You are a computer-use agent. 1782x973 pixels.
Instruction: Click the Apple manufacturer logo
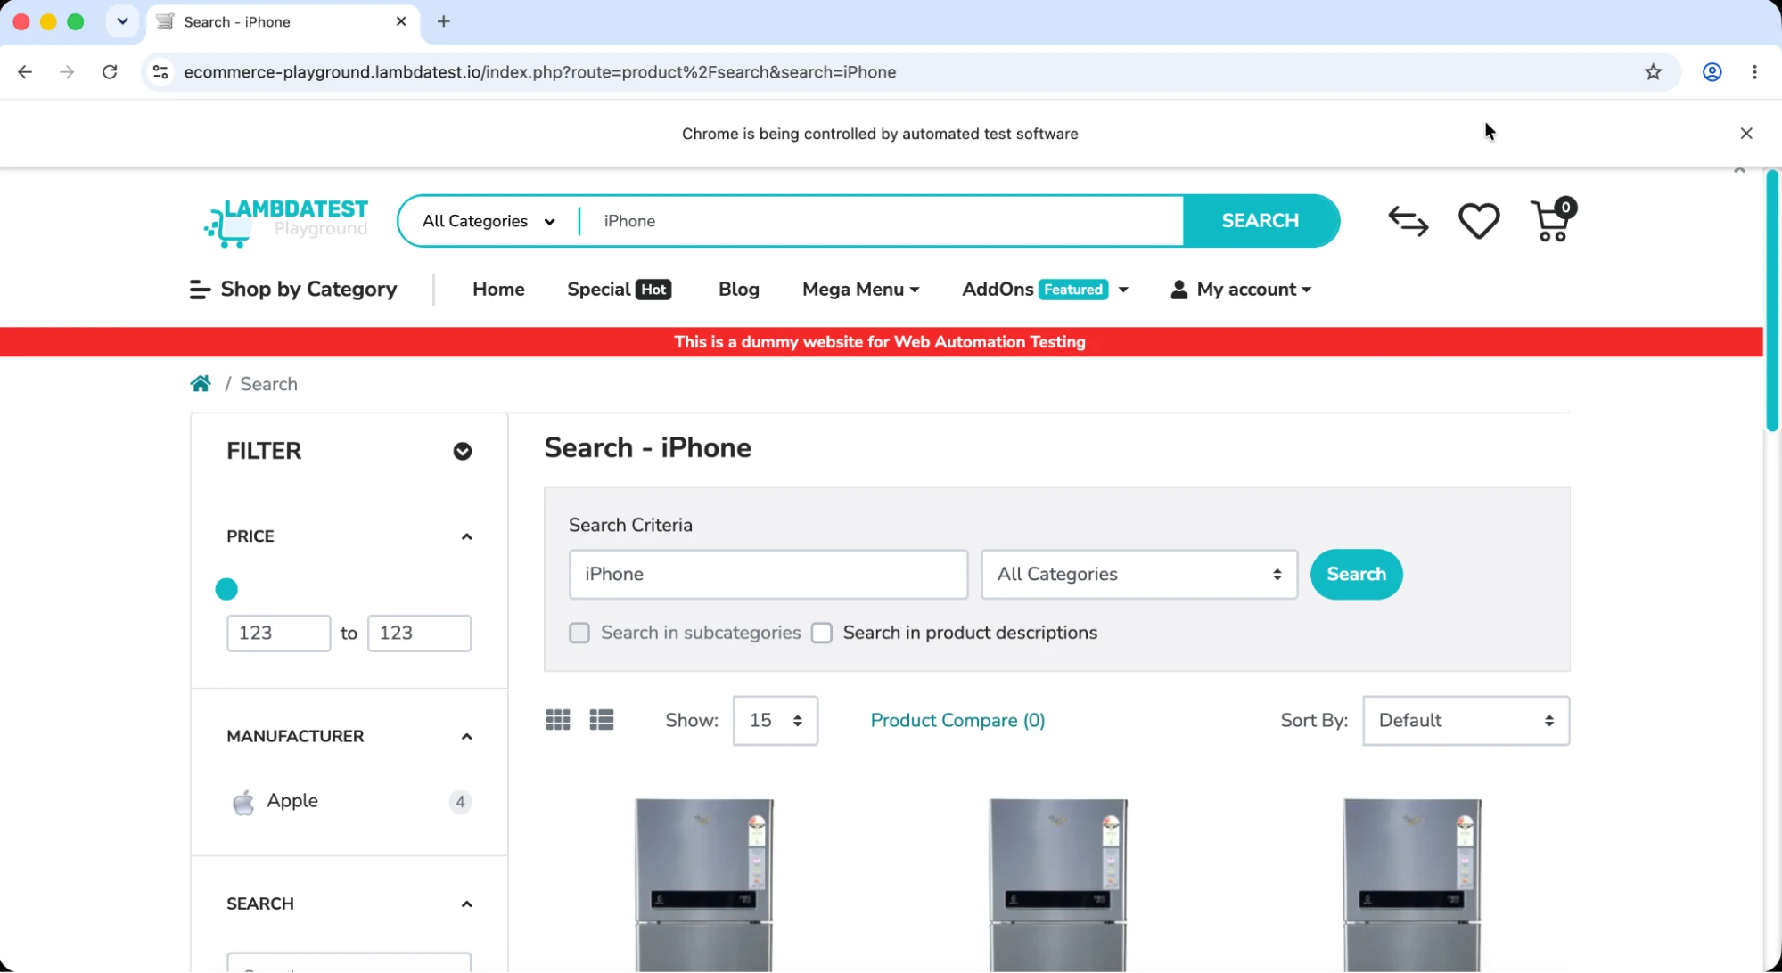coord(243,802)
